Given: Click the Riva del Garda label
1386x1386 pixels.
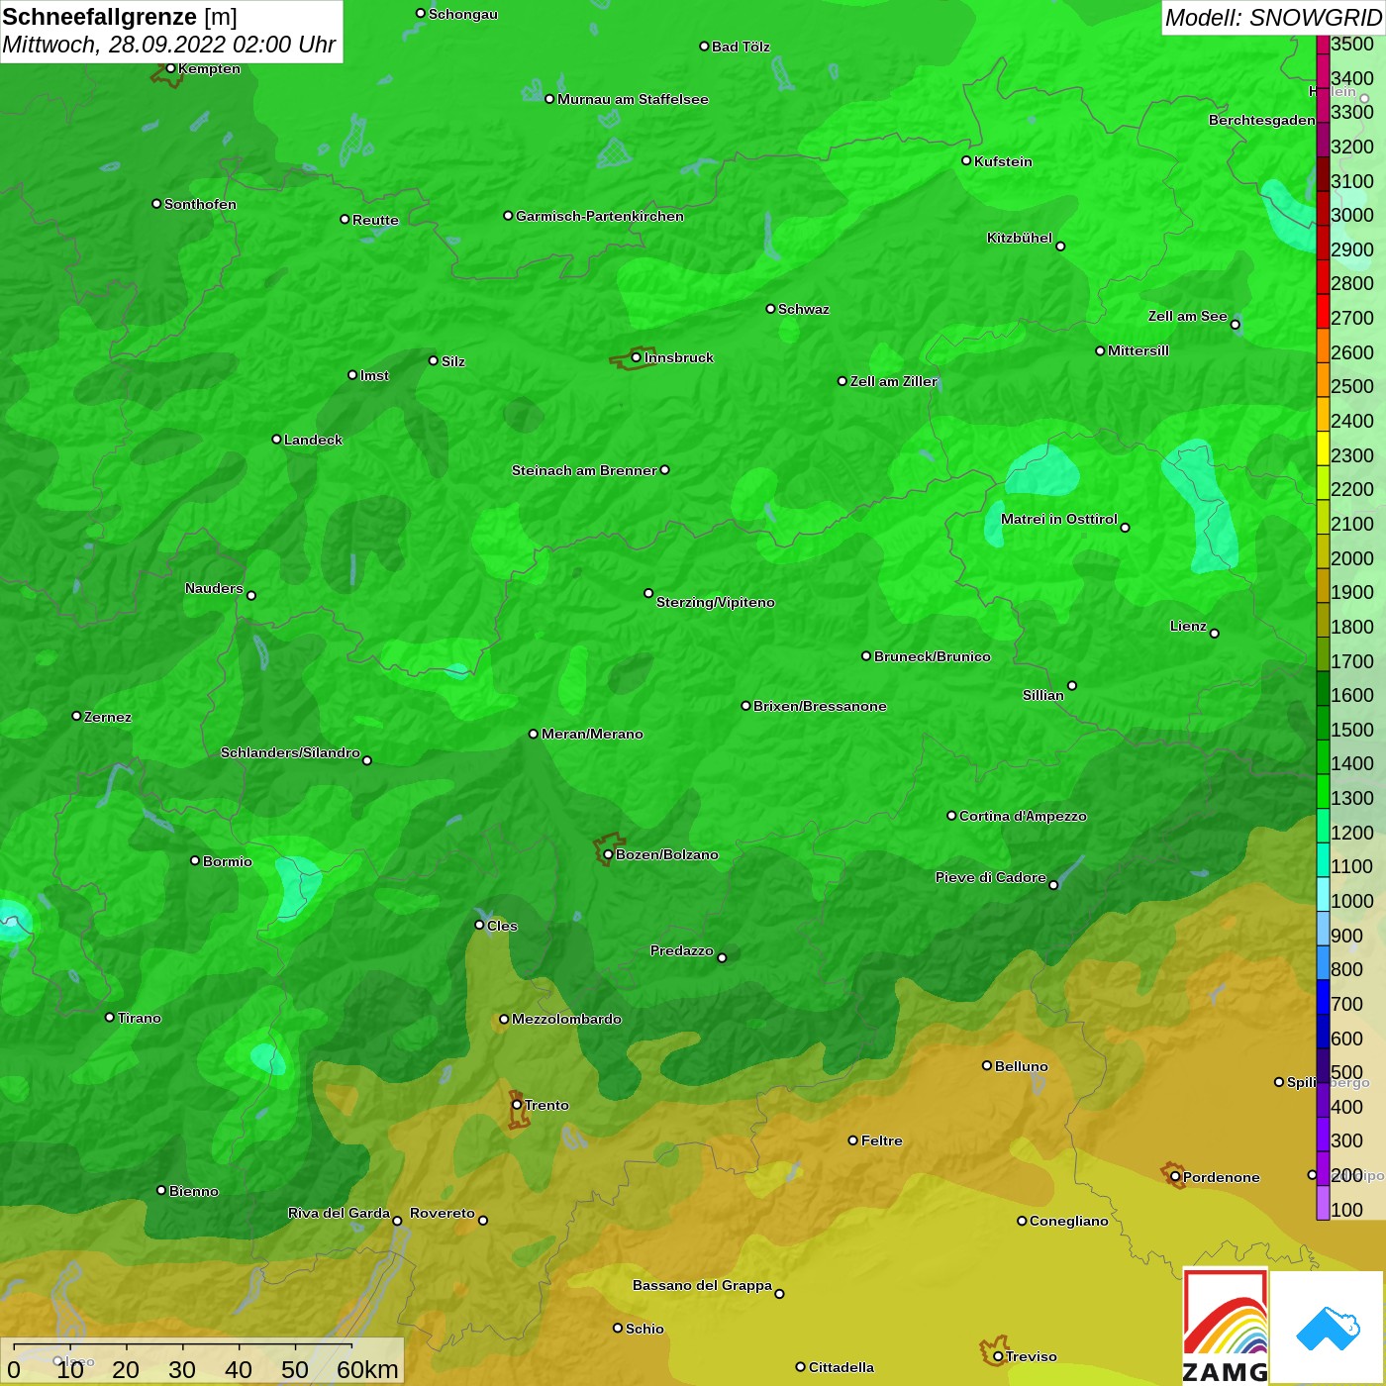Looking at the screenshot, I should pyautogui.click(x=339, y=1213).
